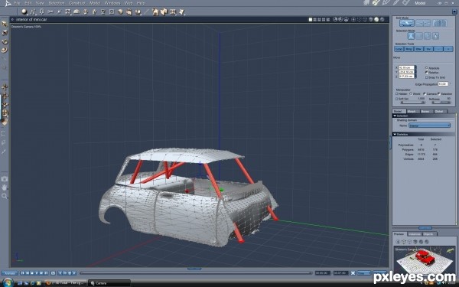Open the Selection menu
Viewport: 459px width, 287px height.
click(x=56, y=3)
